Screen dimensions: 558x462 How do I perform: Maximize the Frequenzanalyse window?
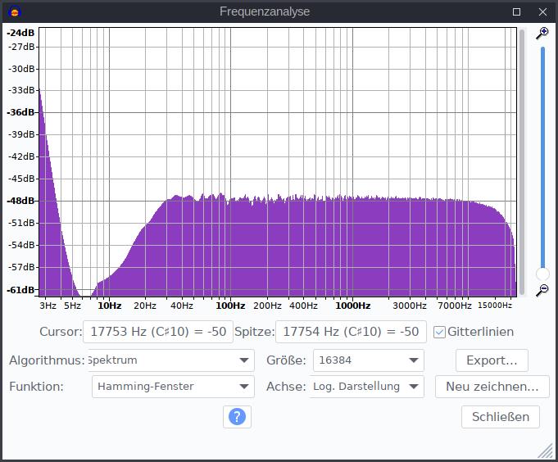click(x=517, y=12)
